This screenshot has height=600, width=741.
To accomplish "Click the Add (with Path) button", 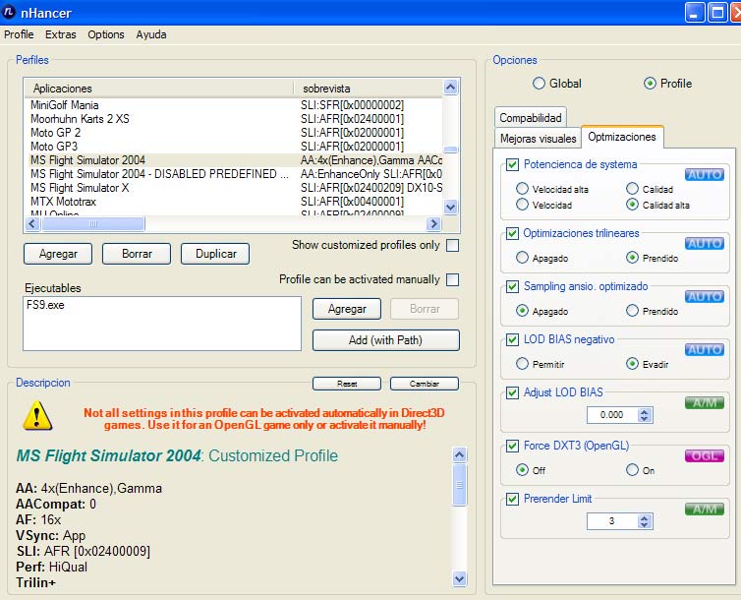I will pyautogui.click(x=385, y=340).
